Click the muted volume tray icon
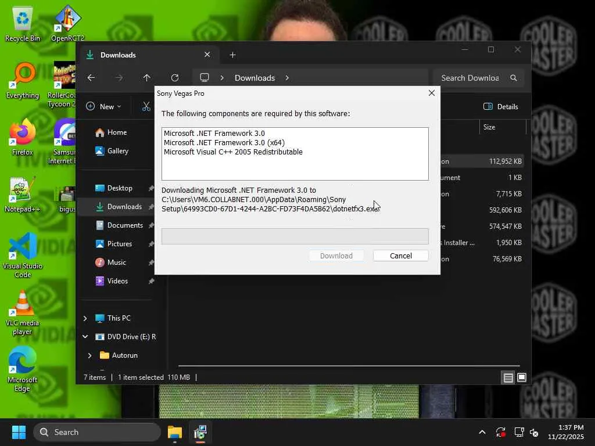595x446 pixels. click(535, 432)
